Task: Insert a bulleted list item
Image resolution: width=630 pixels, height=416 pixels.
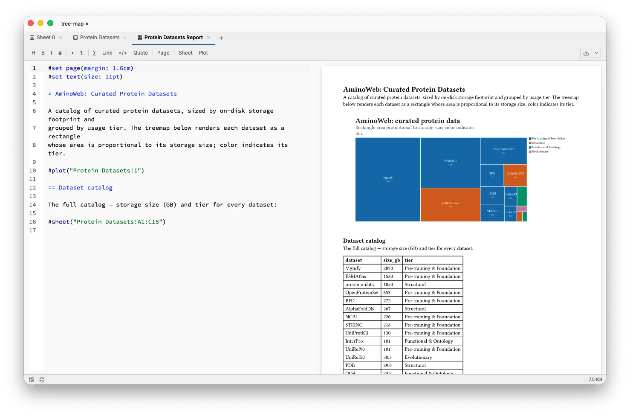Action: (x=72, y=53)
